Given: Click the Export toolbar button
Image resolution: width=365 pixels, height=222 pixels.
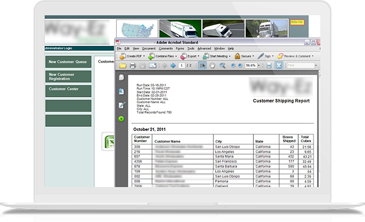Looking at the screenshot, I should [190, 56].
